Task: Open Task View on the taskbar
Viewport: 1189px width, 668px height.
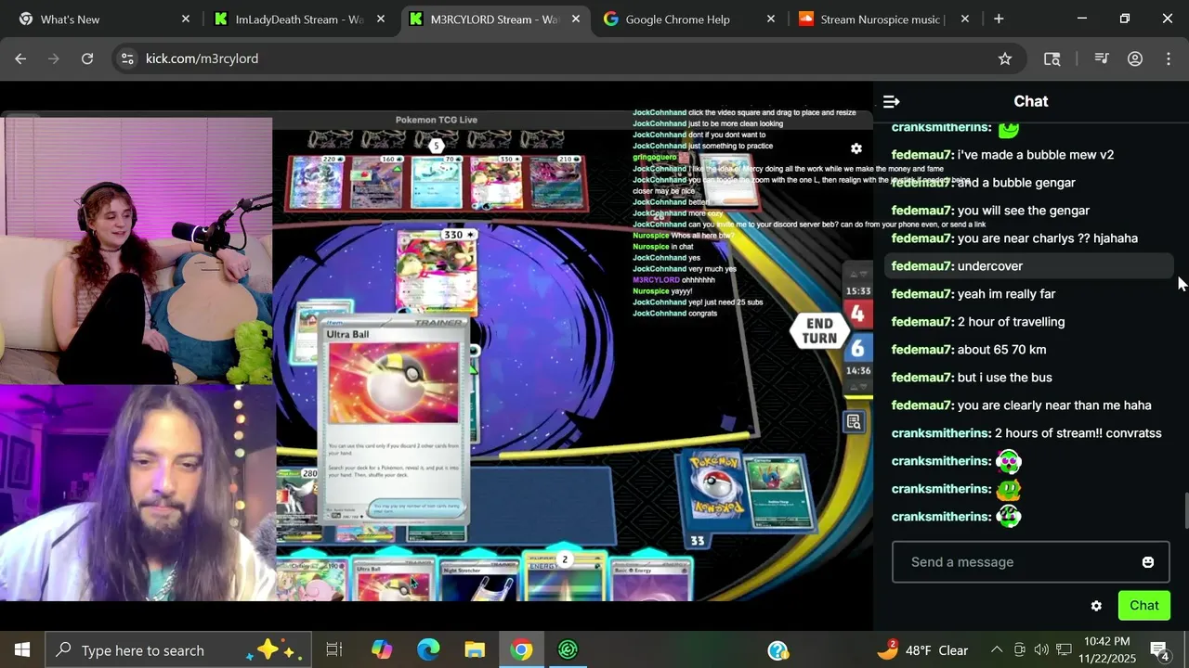Action: pyautogui.click(x=334, y=650)
